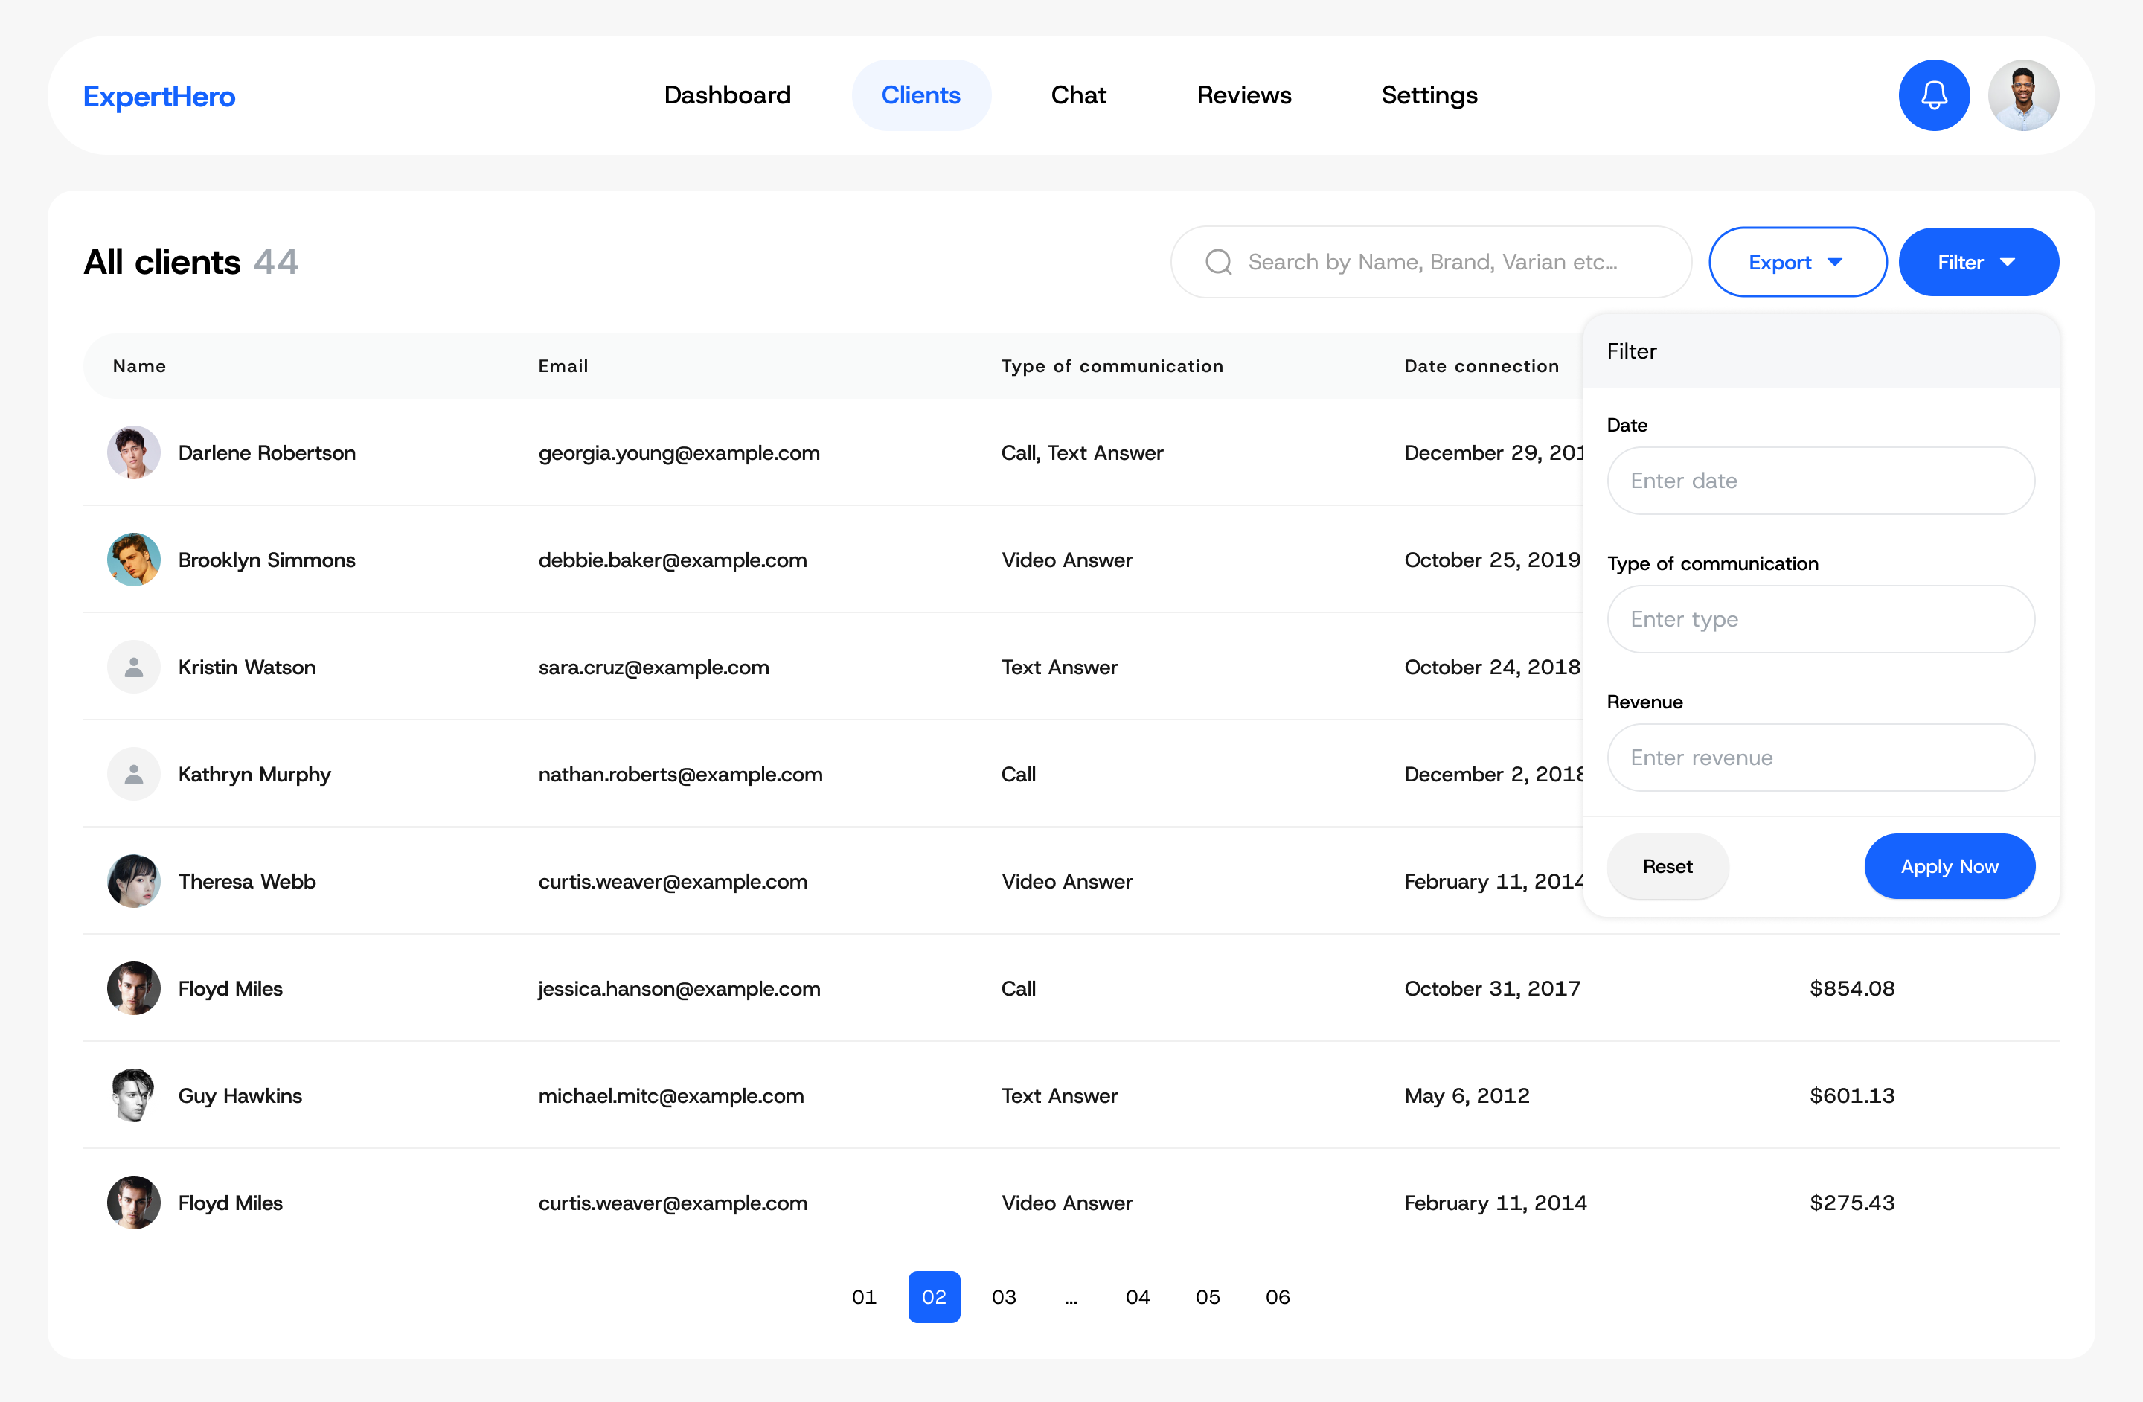Open Theresa Webb's avatar photo
This screenshot has width=2143, height=1402.
133,880
